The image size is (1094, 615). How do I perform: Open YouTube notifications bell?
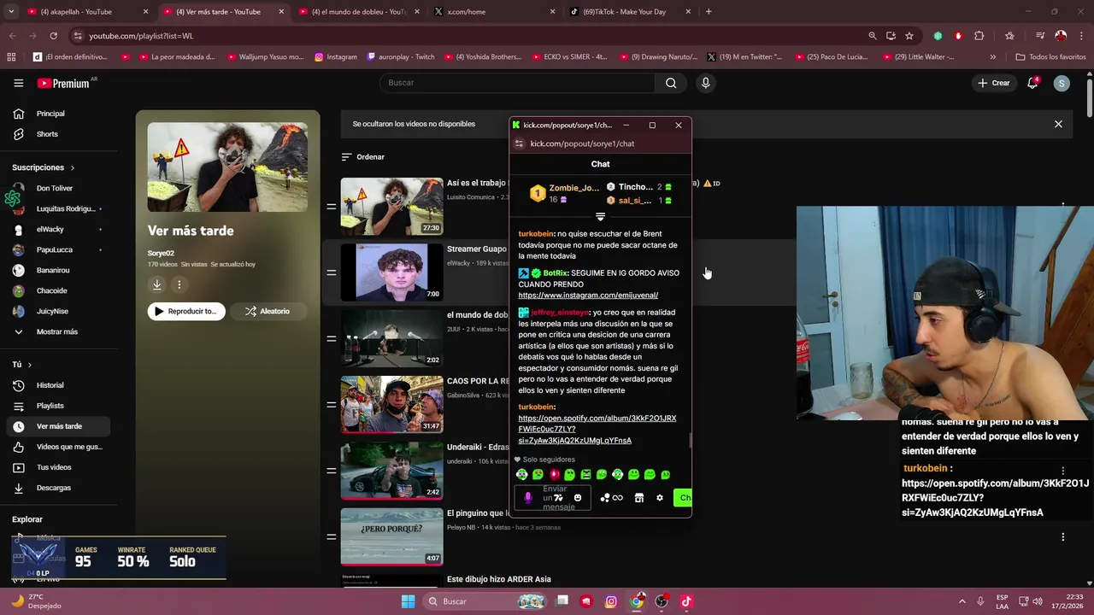(1032, 83)
